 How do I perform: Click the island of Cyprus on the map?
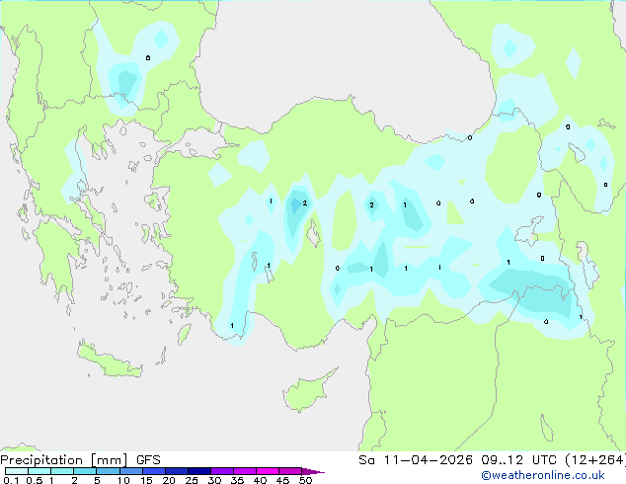307,392
